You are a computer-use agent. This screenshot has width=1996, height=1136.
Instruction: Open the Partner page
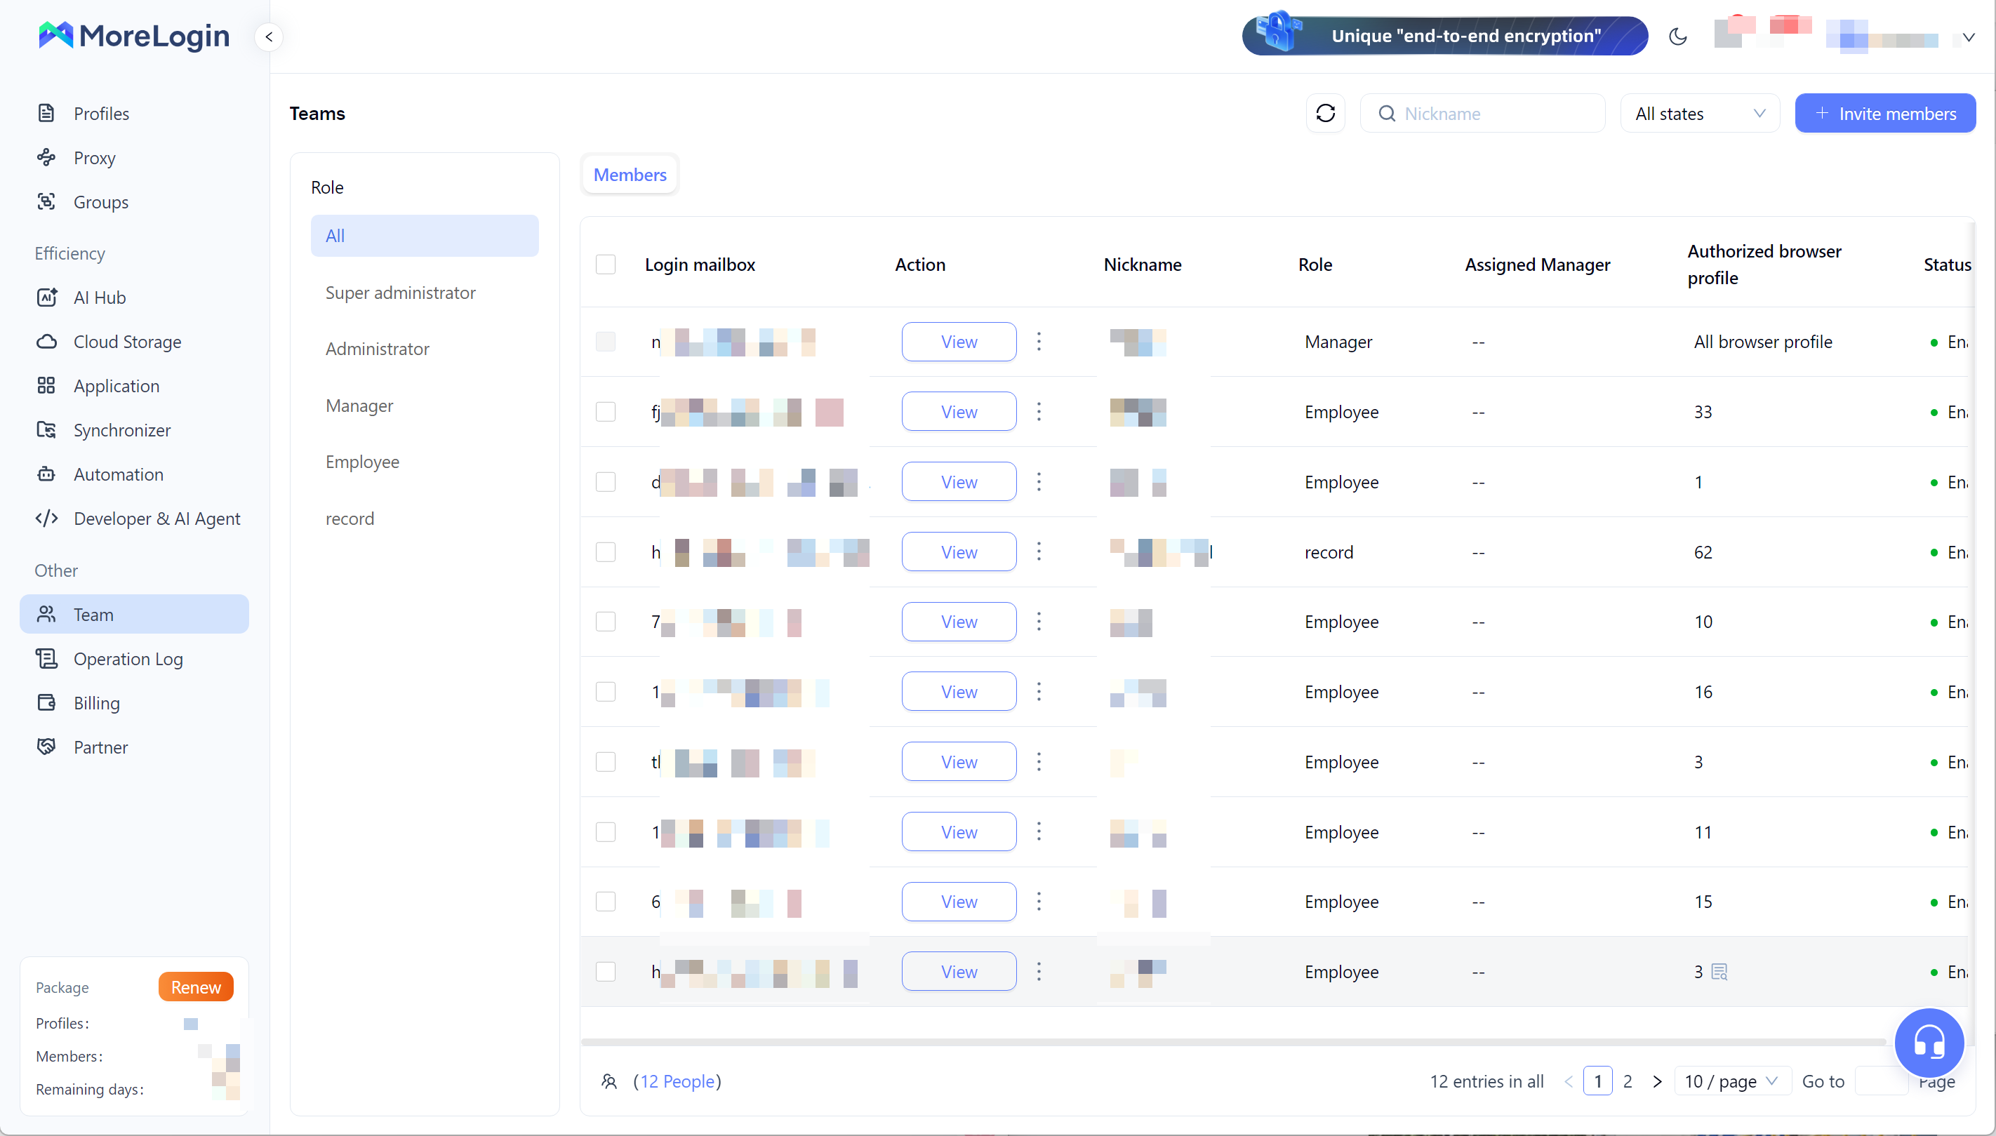(x=100, y=747)
